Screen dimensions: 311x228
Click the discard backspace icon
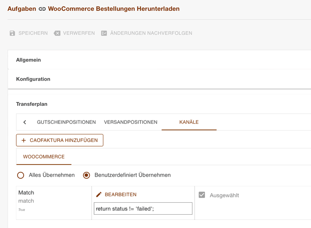coord(57,33)
